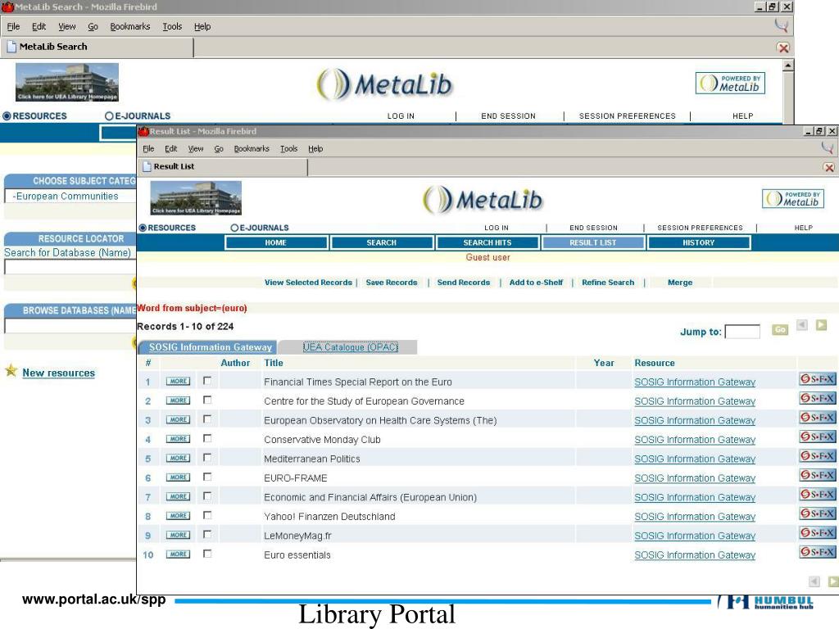Click SFX button for Conservative Monday Club row
Screen dimensions: 839x629
click(x=818, y=437)
